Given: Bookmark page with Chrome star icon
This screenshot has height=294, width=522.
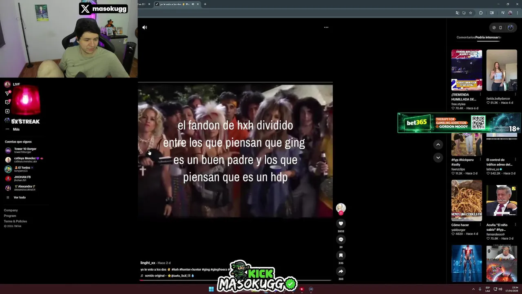Looking at the screenshot, I should point(470,13).
